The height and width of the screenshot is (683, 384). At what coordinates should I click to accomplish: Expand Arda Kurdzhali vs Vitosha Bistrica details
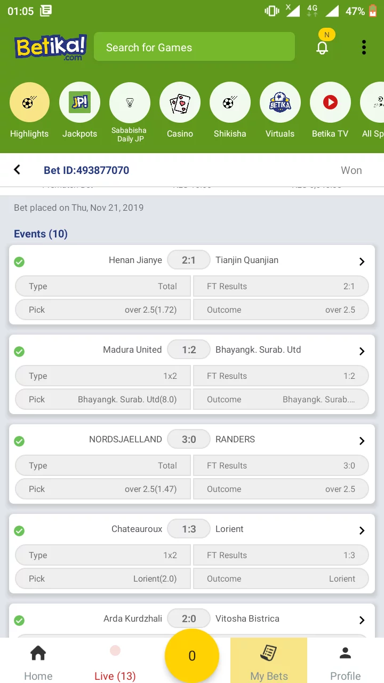(x=362, y=620)
